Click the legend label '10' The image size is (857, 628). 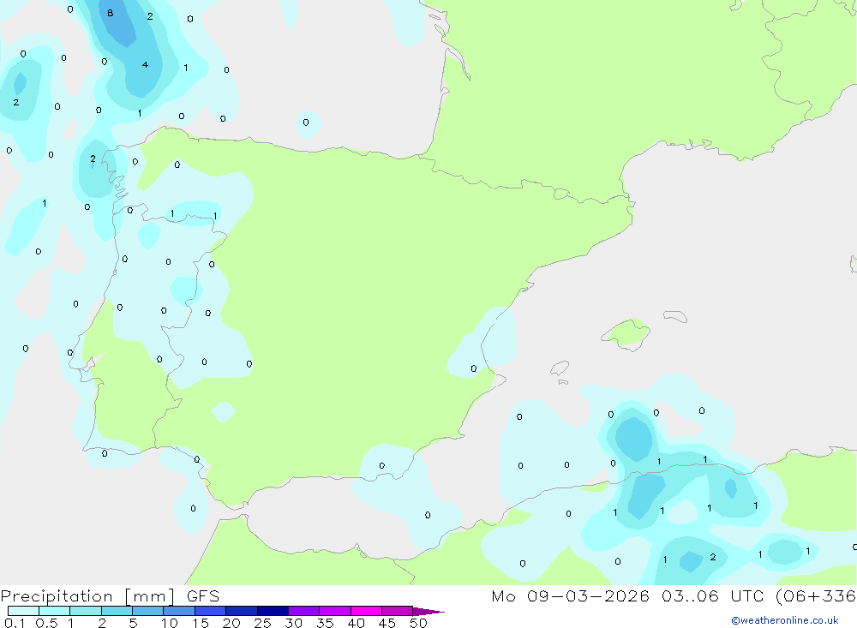click(170, 623)
